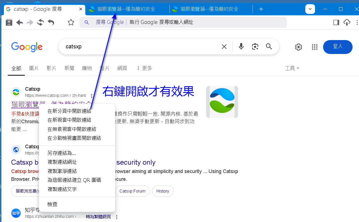Open new tab with plus button
Image resolution: width=359 pixels, height=222 pixels.
(x=261, y=9)
